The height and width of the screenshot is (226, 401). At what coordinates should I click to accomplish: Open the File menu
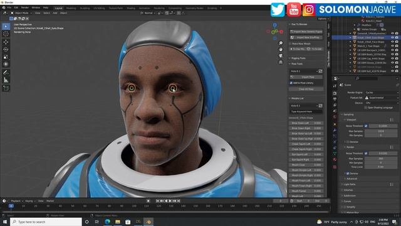pos(9,8)
